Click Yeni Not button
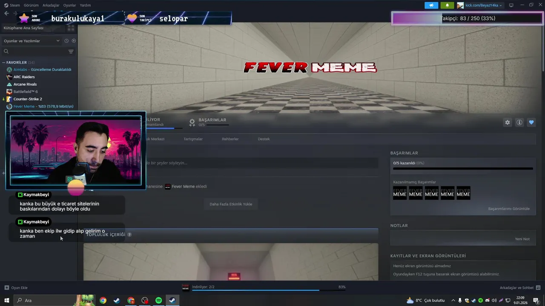The width and height of the screenshot is (545, 306). pyautogui.click(x=522, y=239)
